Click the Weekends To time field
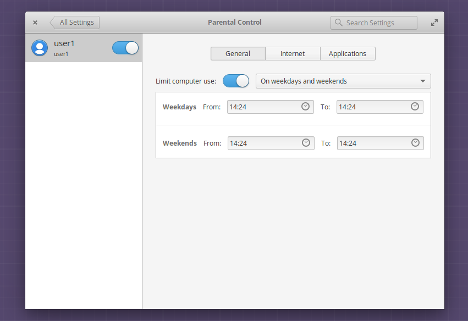The image size is (468, 321). pos(381,143)
